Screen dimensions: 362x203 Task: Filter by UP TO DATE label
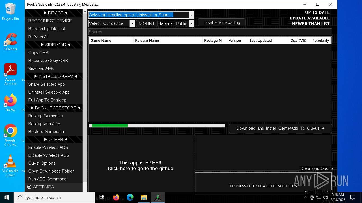pyautogui.click(x=317, y=12)
